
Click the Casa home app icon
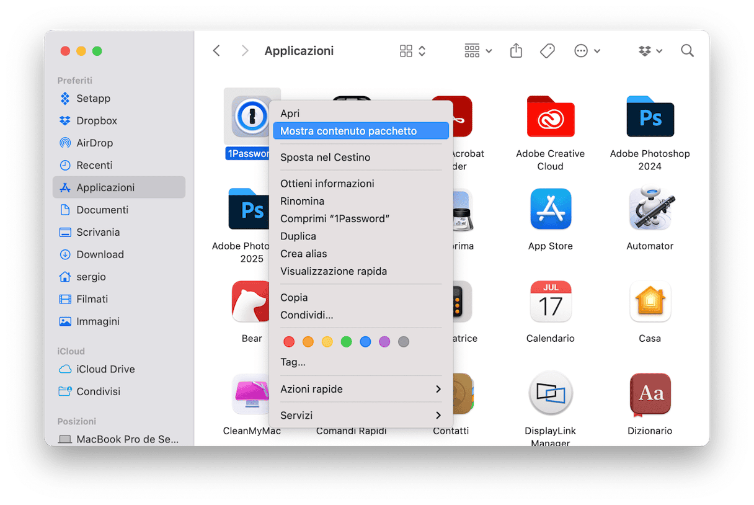click(x=649, y=302)
